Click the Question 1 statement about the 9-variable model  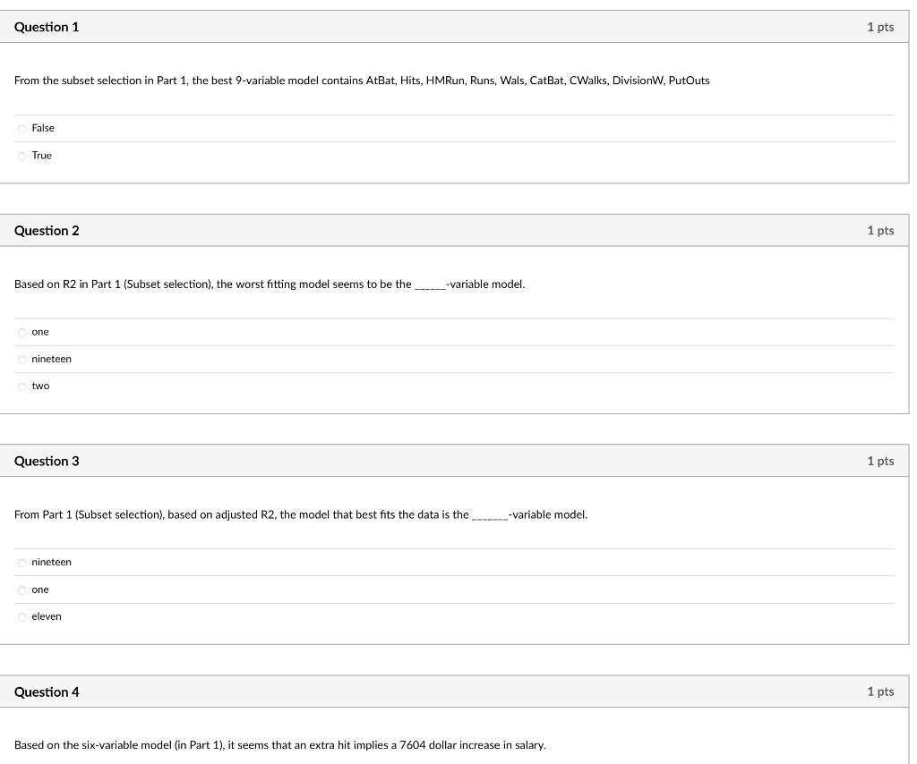362,81
